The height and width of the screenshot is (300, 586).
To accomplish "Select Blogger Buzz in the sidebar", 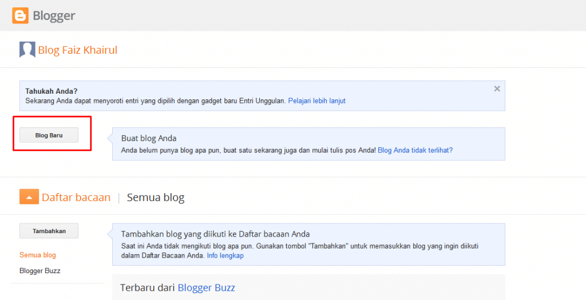I will 40,271.
